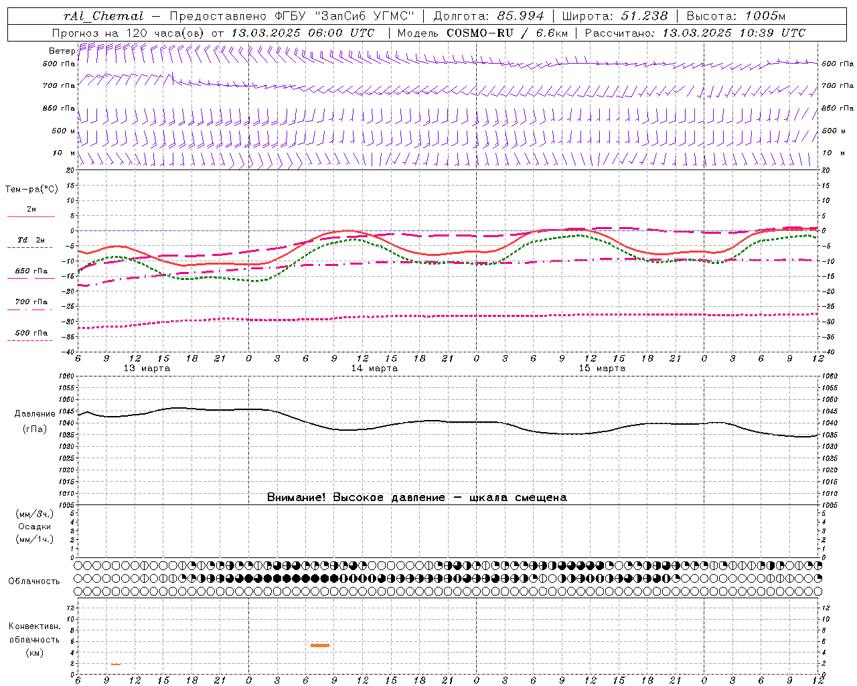
Task: Click 700 гПа temperature legend entry
Action: 31,302
